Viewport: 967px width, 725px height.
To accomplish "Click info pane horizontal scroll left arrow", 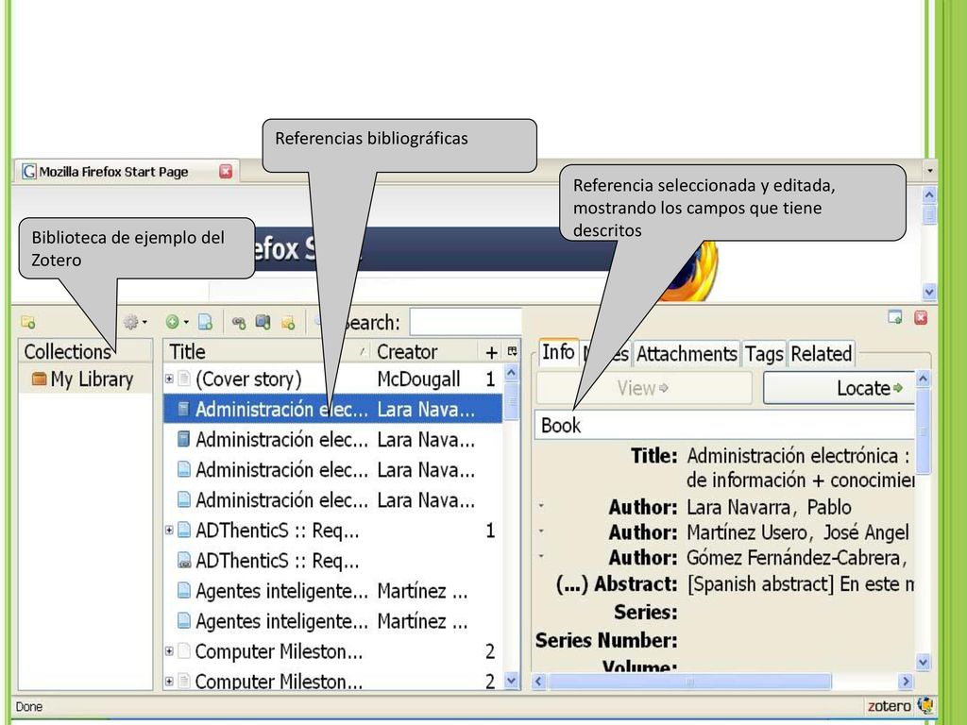I will coord(538,682).
